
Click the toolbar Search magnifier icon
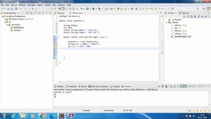(198, 9)
